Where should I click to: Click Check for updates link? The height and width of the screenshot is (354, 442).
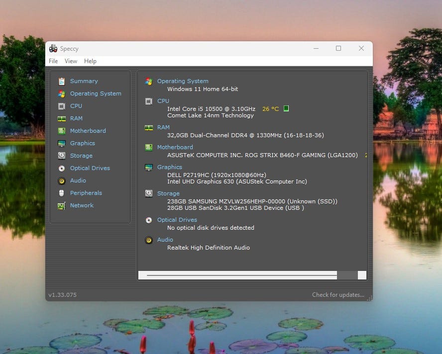[338, 295]
